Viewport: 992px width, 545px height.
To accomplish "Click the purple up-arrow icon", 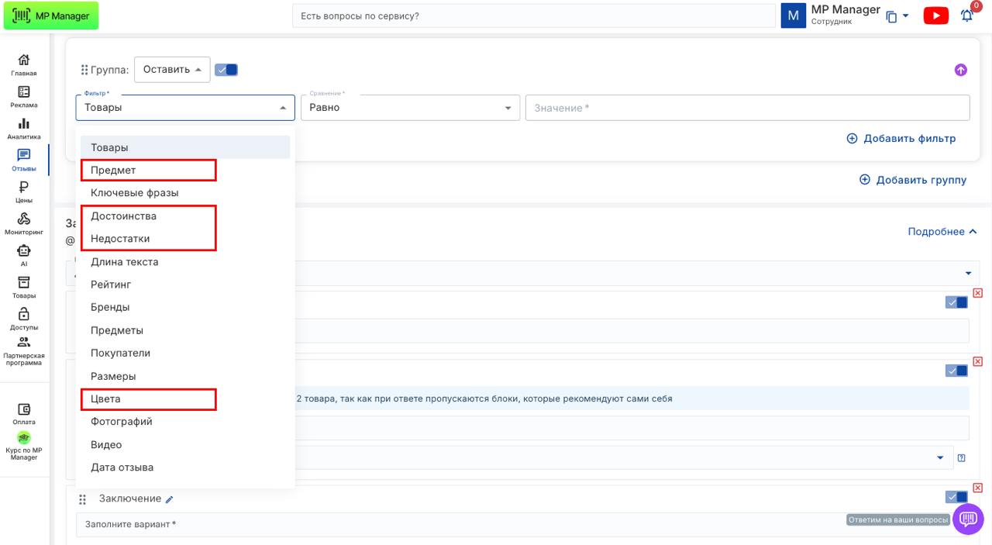I will tap(960, 70).
